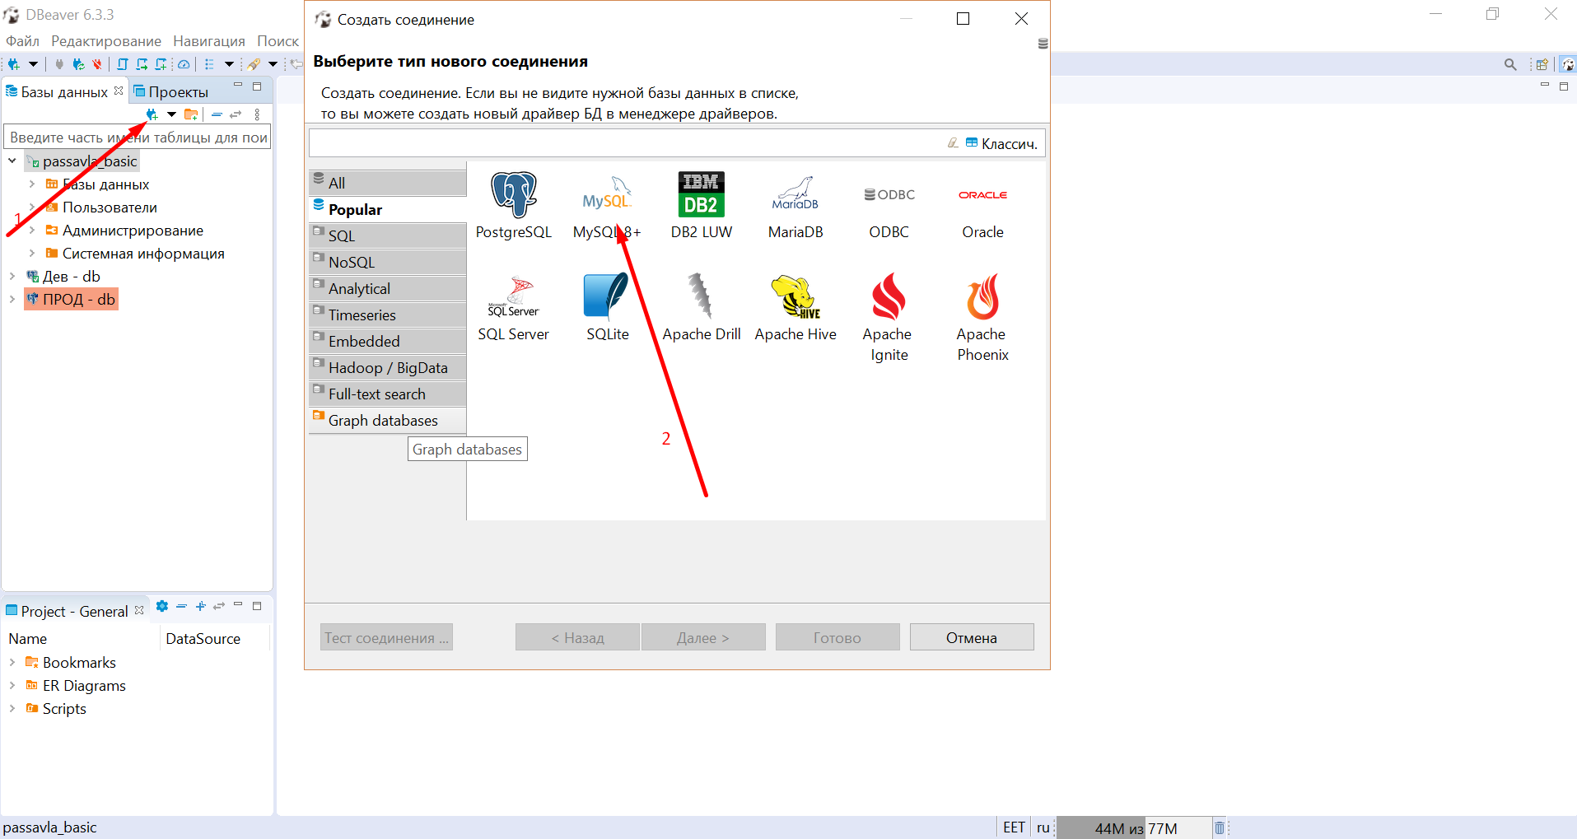
Task: Click the new SQL script icon with plus
Action: (x=161, y=64)
